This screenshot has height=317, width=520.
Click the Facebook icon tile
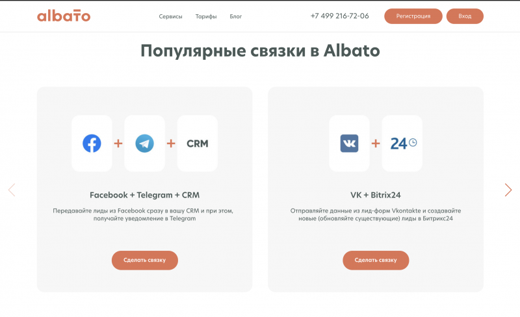(x=92, y=144)
